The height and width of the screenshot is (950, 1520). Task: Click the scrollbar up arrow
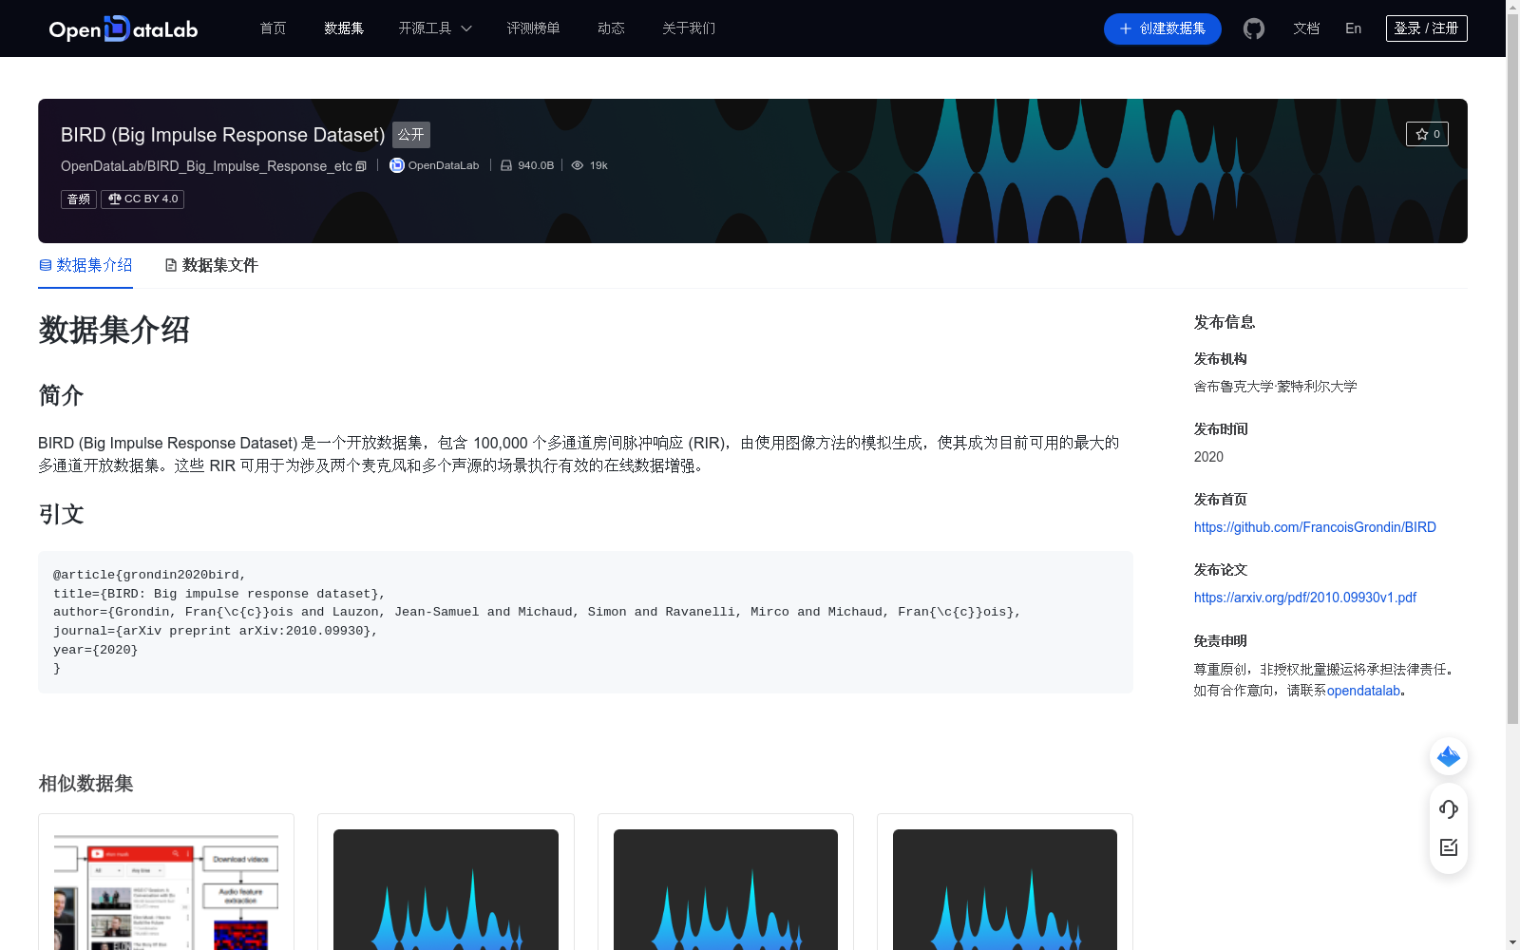tap(1512, 7)
